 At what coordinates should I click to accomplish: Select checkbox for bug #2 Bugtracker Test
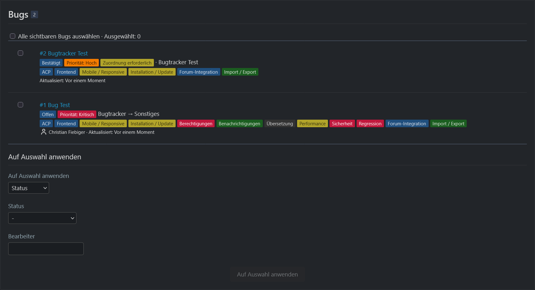(x=20, y=53)
